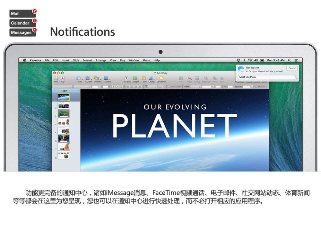The width and height of the screenshot is (321, 241).
Task: Click the Masters toolbar icon
Action: click(x=106, y=78)
